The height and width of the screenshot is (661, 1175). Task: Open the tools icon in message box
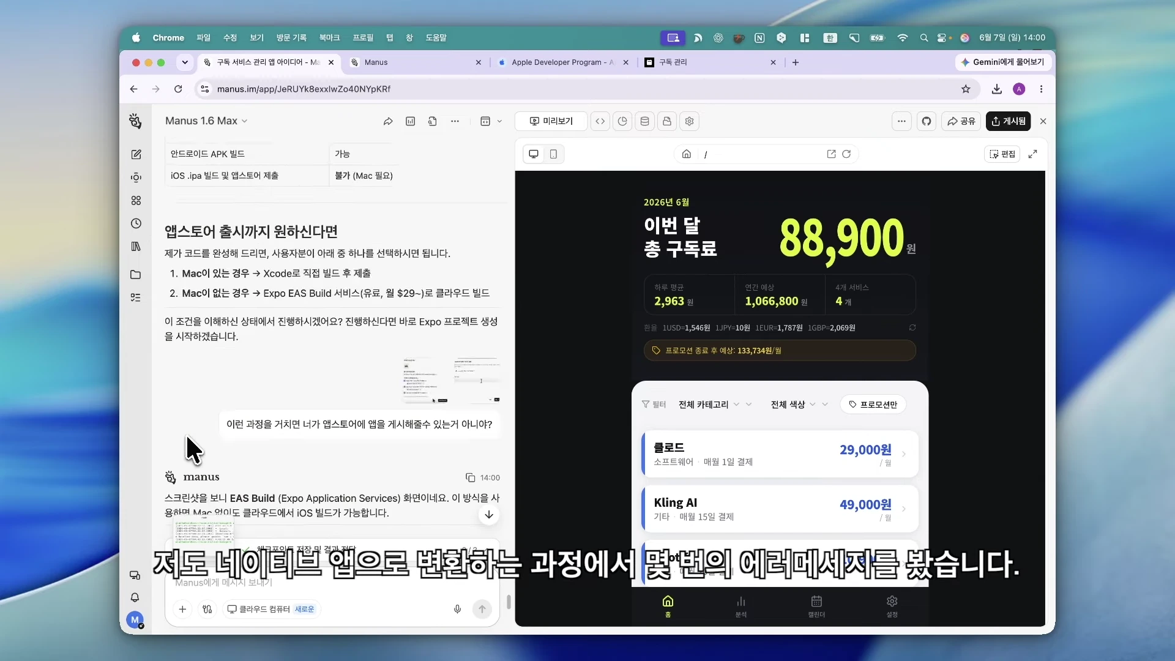(207, 609)
